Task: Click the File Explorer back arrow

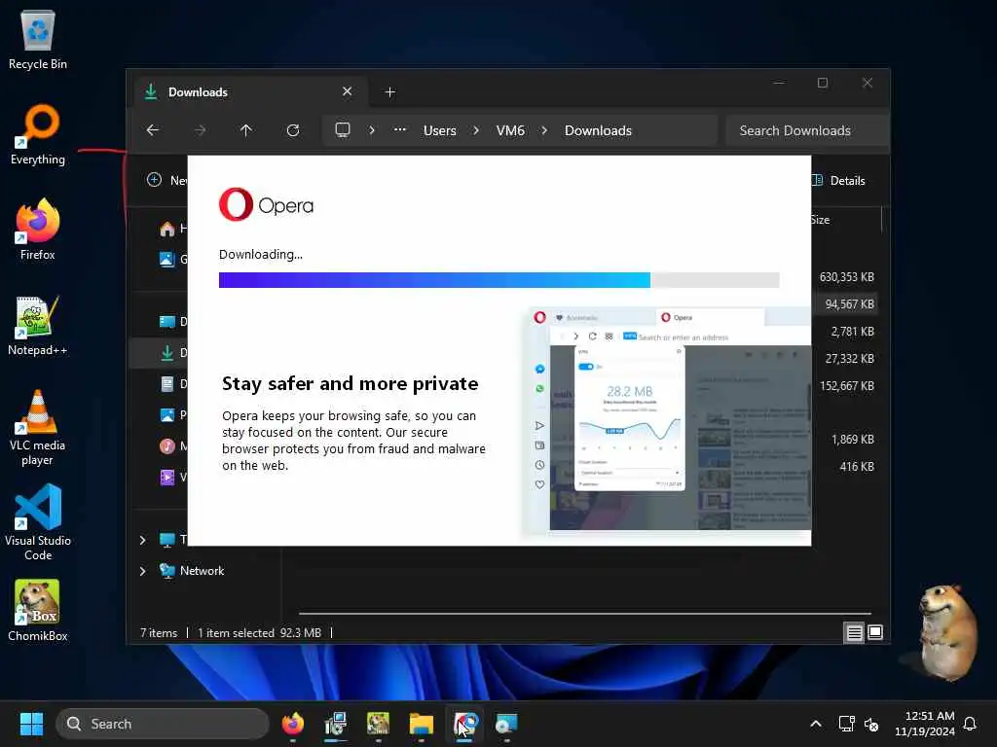Action: [153, 130]
